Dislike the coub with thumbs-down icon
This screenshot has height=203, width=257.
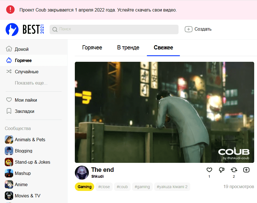(222, 170)
